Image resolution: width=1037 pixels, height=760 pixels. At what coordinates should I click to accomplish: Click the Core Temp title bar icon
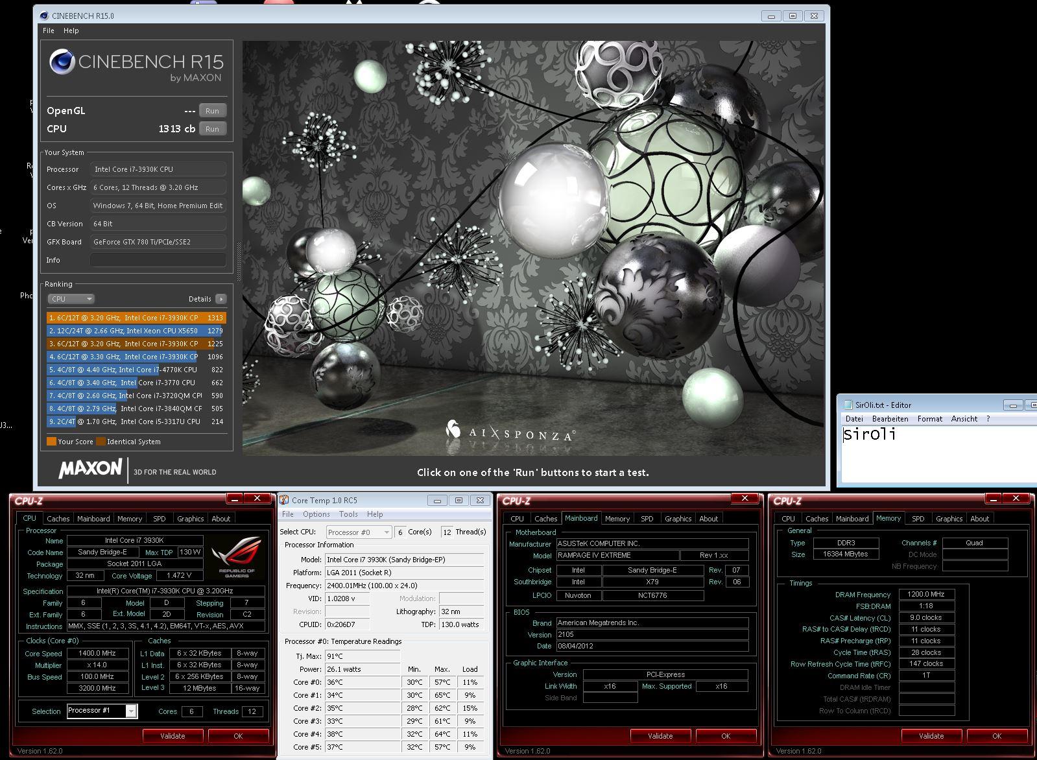[x=284, y=500]
